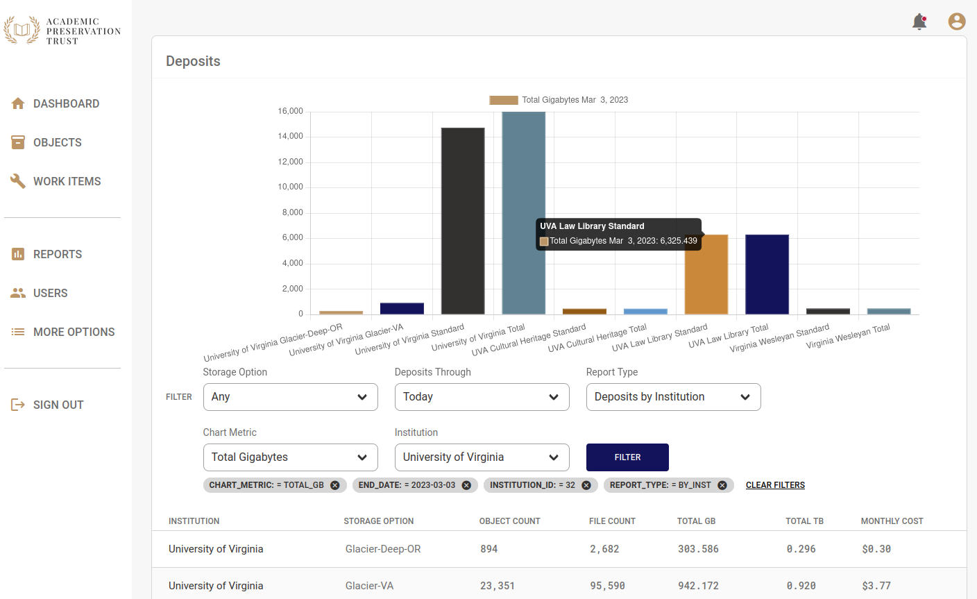The width and height of the screenshot is (977, 599).
Task: Click the 0.920 total TB value
Action: (801, 586)
